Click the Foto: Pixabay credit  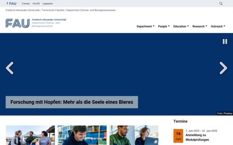pos(225,113)
